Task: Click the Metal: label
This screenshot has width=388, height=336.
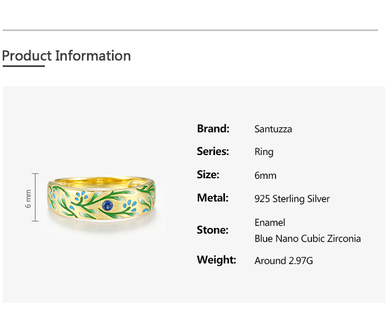Action: [212, 198]
